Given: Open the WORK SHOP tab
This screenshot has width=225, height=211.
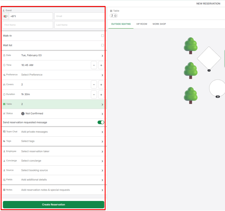Looking at the screenshot, I should coord(159,24).
